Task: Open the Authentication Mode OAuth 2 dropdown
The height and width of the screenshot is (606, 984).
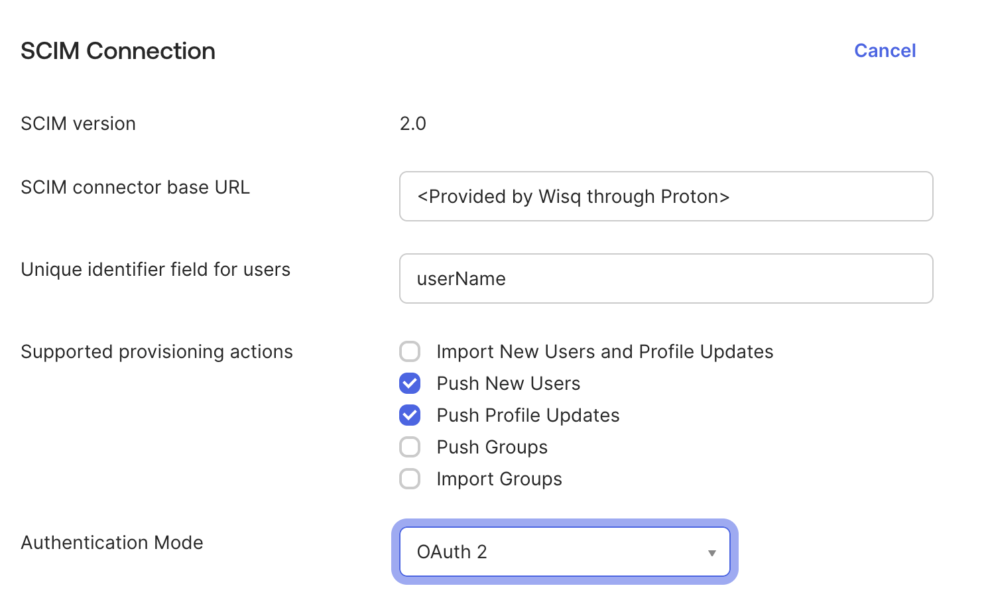Action: [x=564, y=552]
